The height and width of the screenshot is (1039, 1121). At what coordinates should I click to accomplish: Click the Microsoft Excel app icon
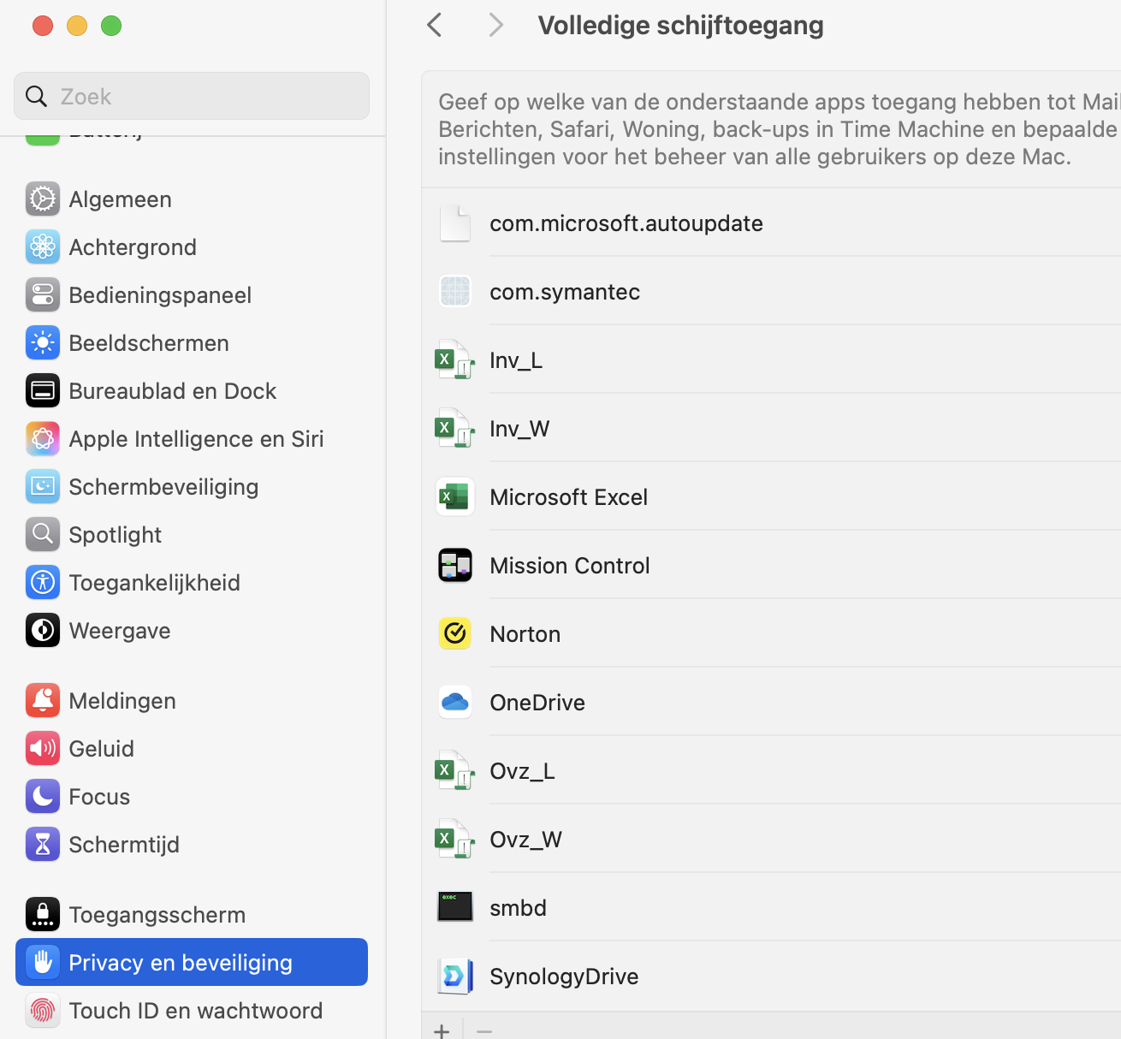(x=455, y=496)
